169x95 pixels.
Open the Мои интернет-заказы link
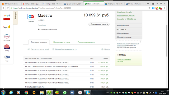click(126, 16)
